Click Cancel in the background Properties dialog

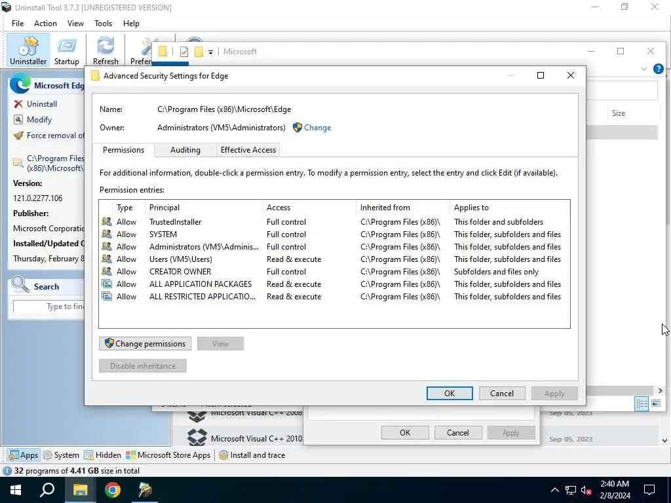458,433
